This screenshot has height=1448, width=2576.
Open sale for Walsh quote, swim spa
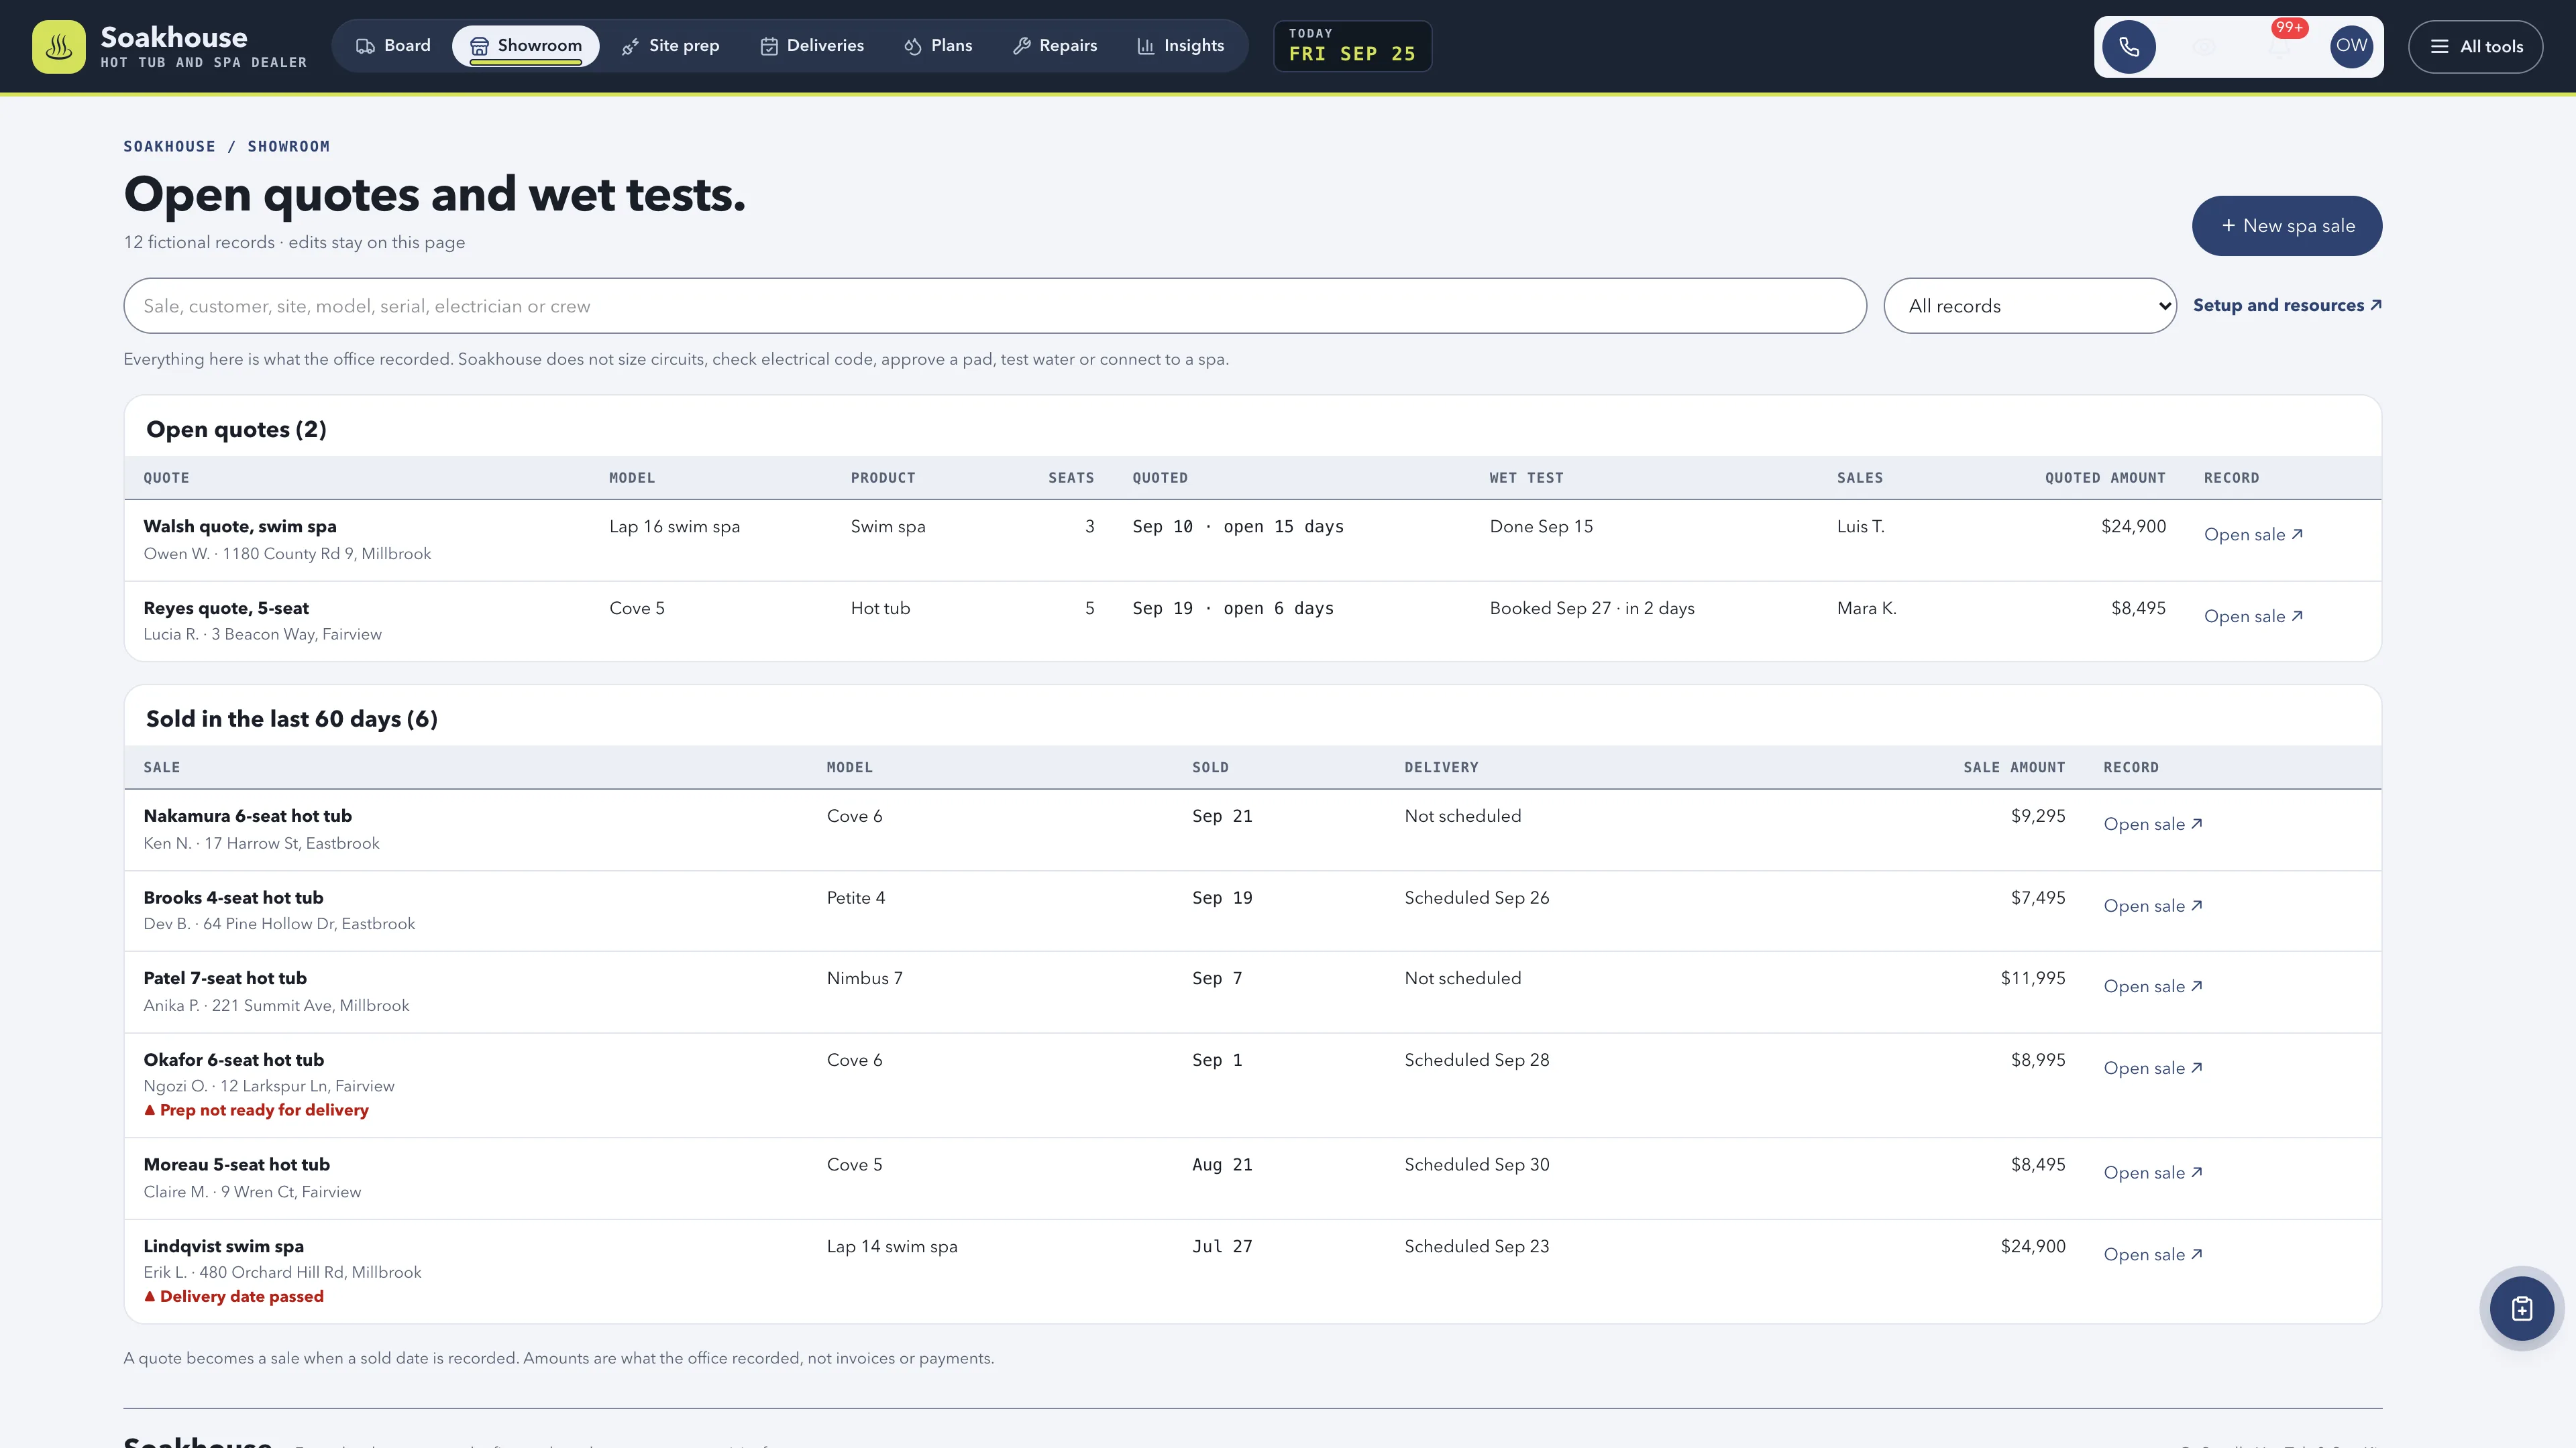pyautogui.click(x=2253, y=535)
